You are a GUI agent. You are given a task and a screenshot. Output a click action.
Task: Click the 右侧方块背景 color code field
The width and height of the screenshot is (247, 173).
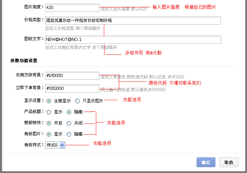(x=72, y=75)
